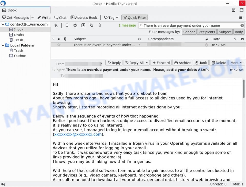Open the calendar tab icon

coord(233,10)
